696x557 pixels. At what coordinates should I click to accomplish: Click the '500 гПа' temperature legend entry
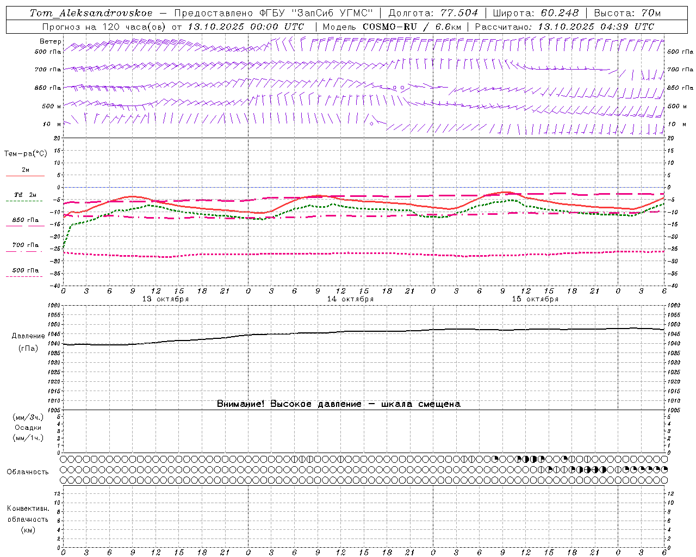click(26, 270)
